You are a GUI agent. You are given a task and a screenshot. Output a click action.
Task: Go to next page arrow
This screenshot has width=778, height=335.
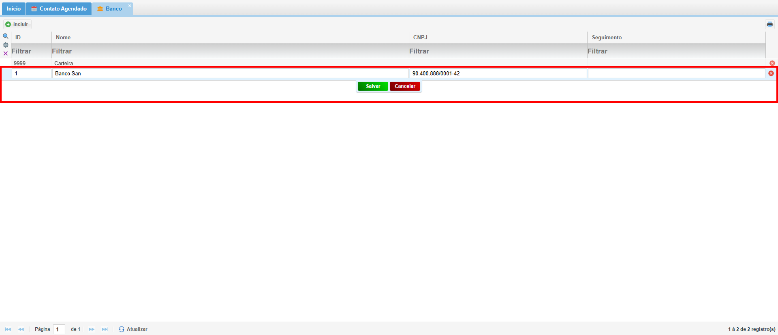[92, 329]
